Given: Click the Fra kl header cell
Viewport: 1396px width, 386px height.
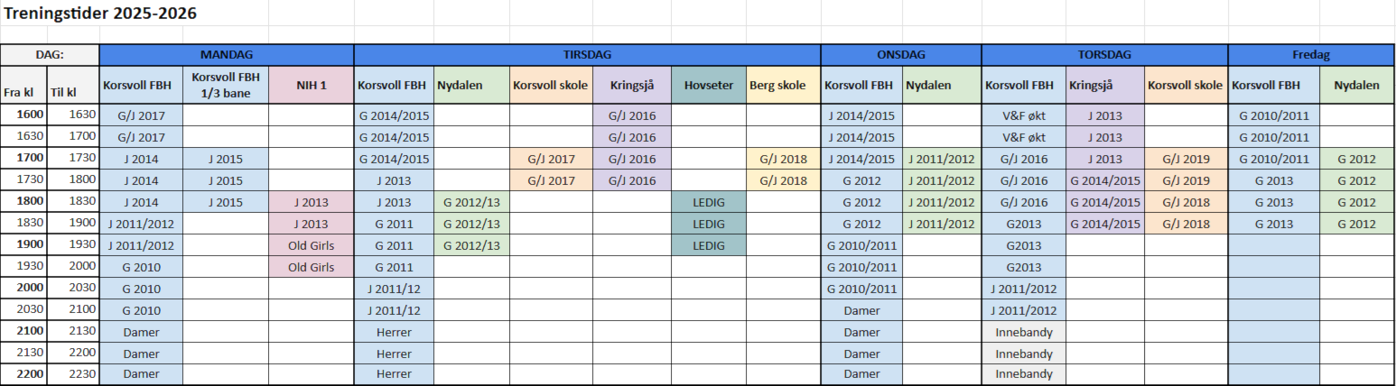Looking at the screenshot, I should click(23, 91).
